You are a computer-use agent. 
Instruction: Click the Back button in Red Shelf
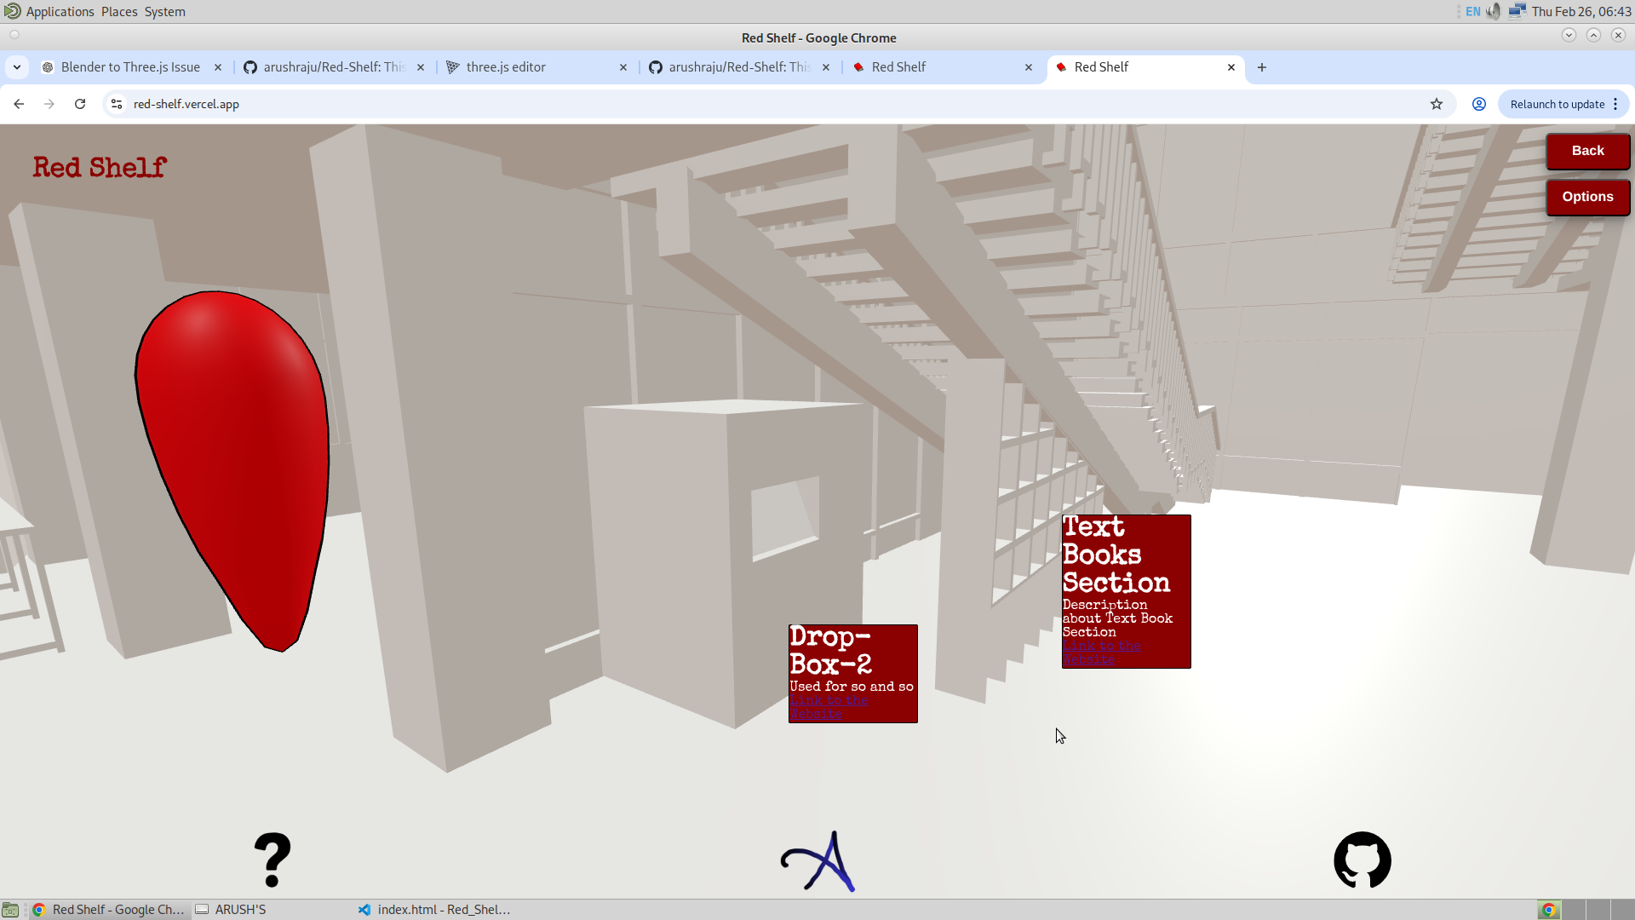point(1586,151)
